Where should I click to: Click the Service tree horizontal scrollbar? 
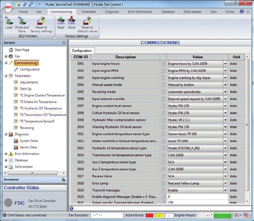[x=32, y=173]
